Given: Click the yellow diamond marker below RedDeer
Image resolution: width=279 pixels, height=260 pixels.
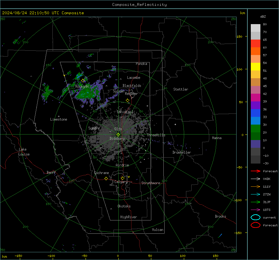Looking at the screenshot, I should pyautogui.click(x=127, y=100).
